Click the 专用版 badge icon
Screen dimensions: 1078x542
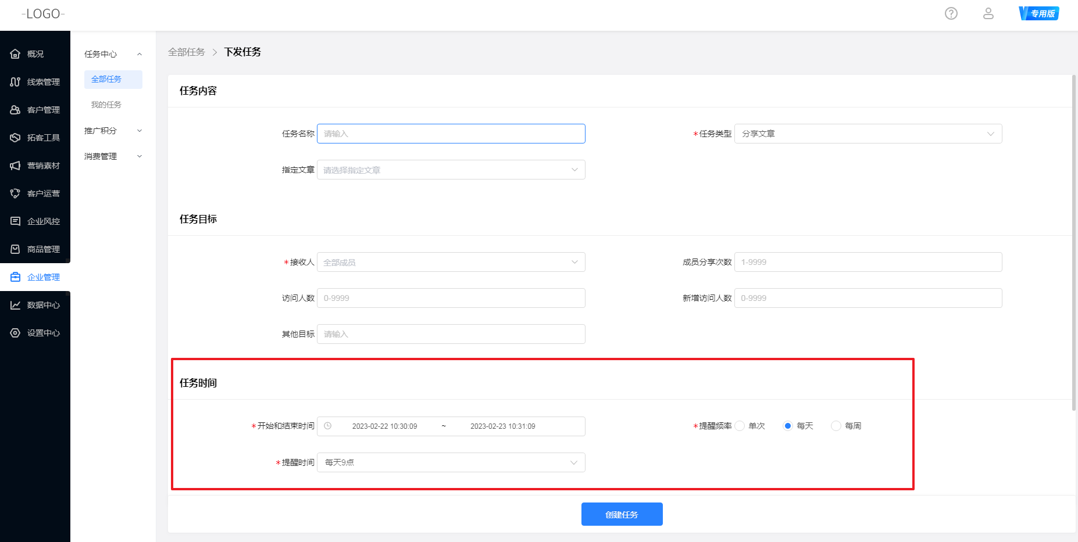(x=1039, y=13)
